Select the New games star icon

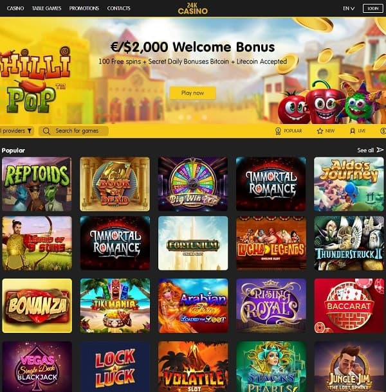click(x=320, y=130)
